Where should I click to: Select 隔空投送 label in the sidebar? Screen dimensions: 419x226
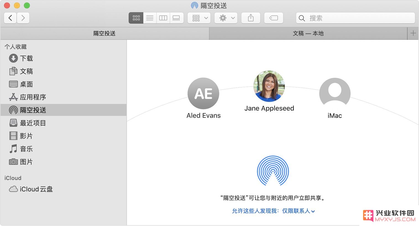(x=33, y=110)
